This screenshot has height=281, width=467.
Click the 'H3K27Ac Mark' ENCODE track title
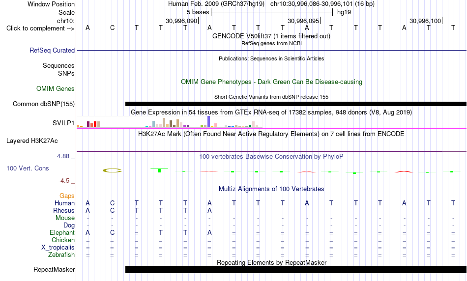pos(271,134)
